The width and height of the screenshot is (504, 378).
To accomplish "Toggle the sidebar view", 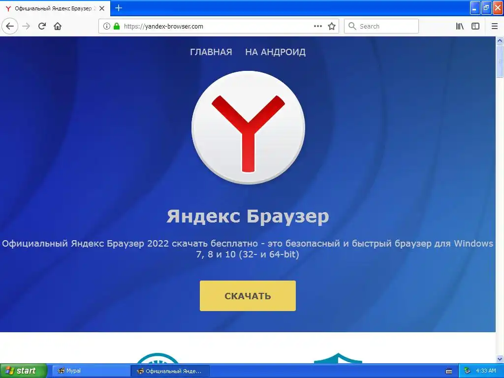I will point(475,26).
